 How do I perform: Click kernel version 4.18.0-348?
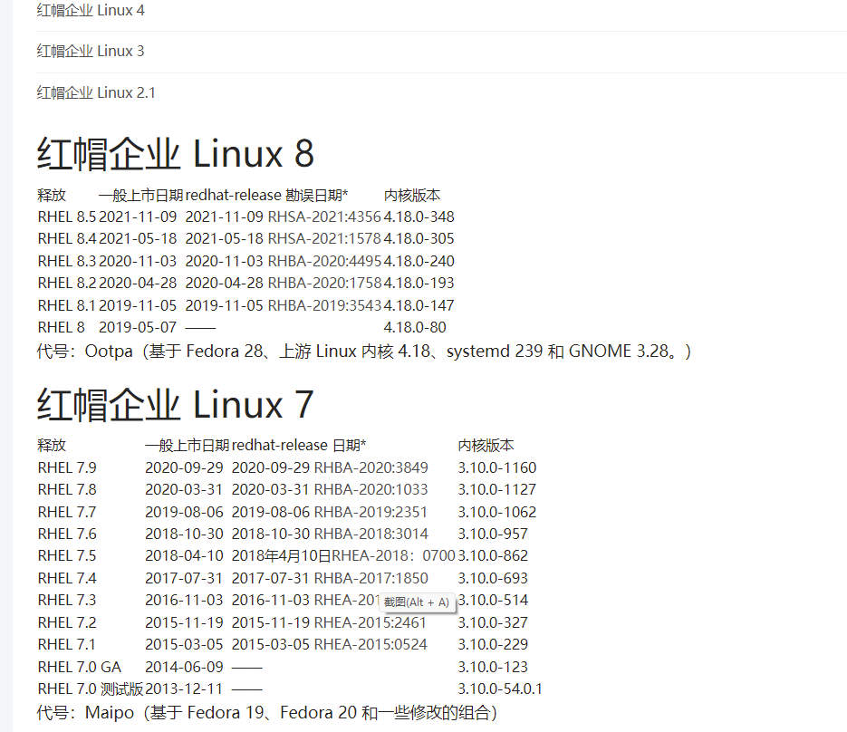point(419,217)
